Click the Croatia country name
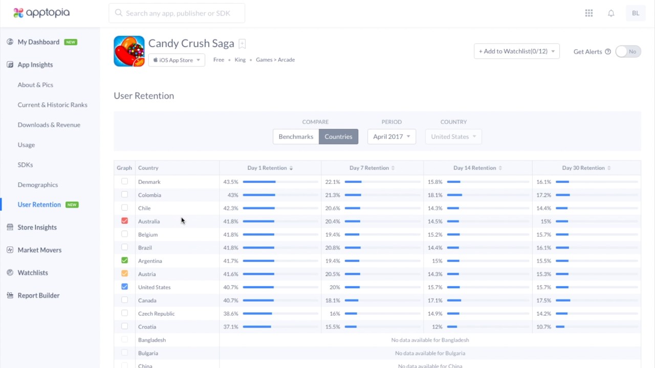The height and width of the screenshot is (368, 655). coord(147,327)
